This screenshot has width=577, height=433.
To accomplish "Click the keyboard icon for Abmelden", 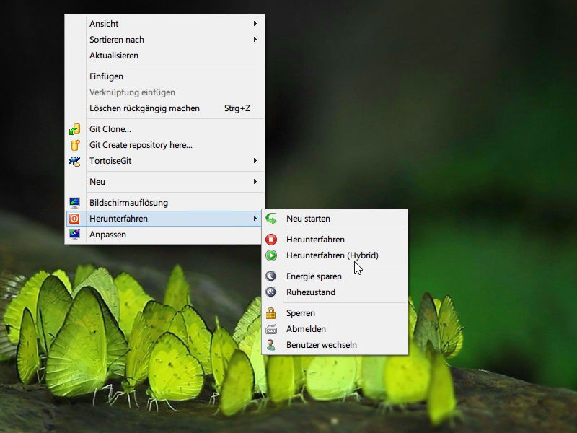I will [271, 329].
